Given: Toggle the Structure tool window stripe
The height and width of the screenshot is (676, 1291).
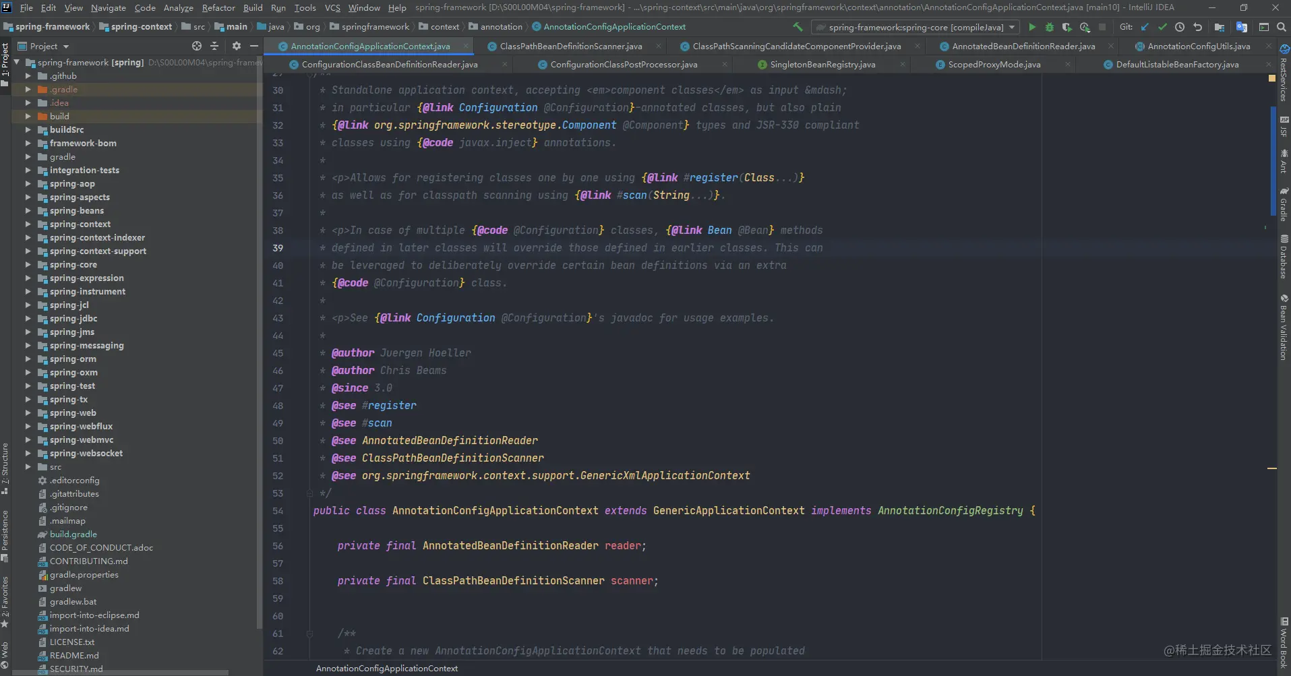Looking at the screenshot, I should (x=5, y=468).
